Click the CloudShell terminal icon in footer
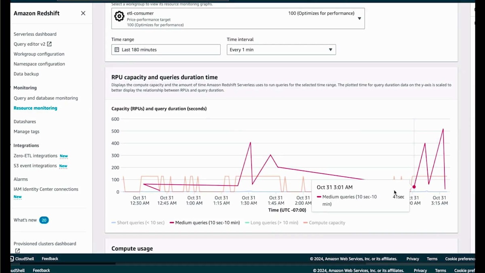Screen dimensions: 485x273 pos(12,259)
